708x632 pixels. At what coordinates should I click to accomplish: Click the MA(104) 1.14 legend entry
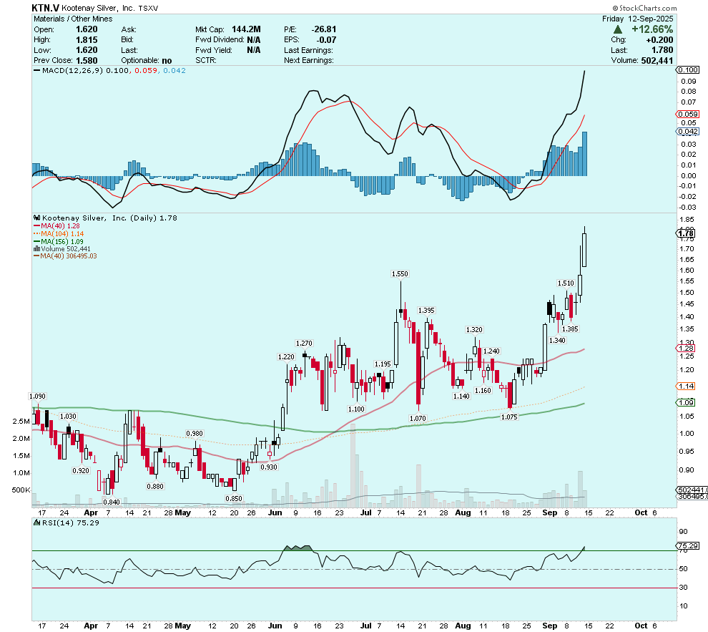[59, 233]
